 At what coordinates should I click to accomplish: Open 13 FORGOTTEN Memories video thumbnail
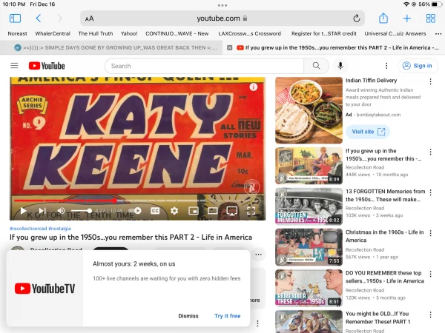tap(309, 206)
